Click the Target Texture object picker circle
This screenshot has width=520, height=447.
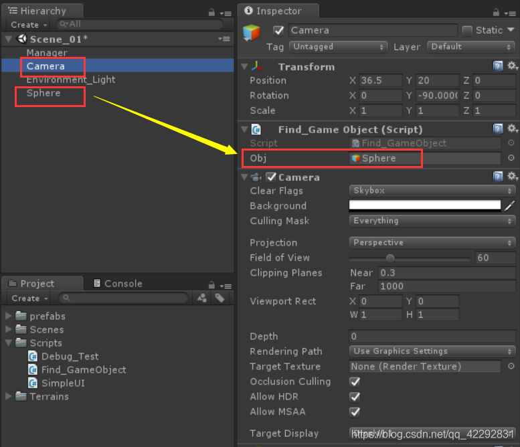point(511,366)
